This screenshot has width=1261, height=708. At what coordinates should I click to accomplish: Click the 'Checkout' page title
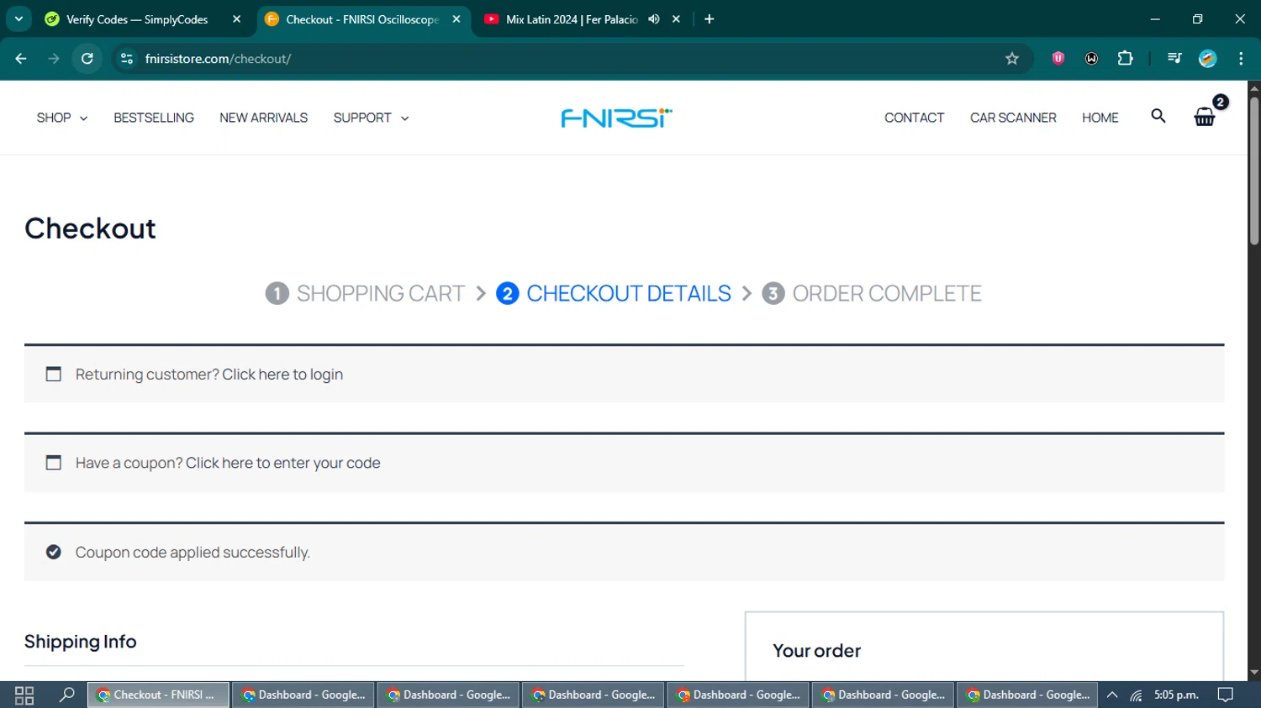pyautogui.click(x=90, y=228)
